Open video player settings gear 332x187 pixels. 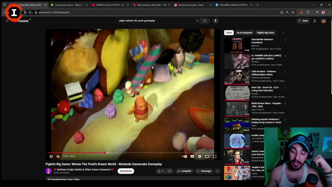(199, 156)
